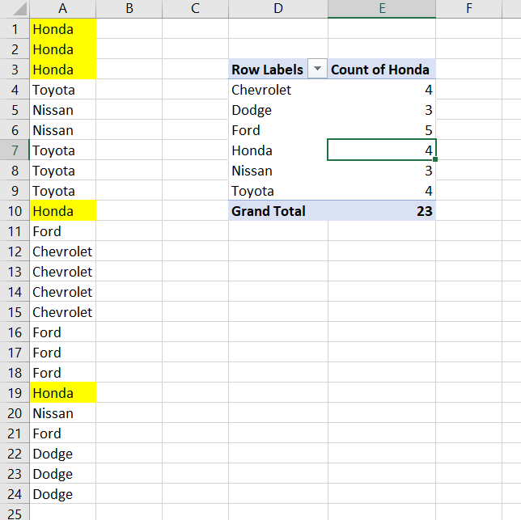Select column B header

coord(129,9)
